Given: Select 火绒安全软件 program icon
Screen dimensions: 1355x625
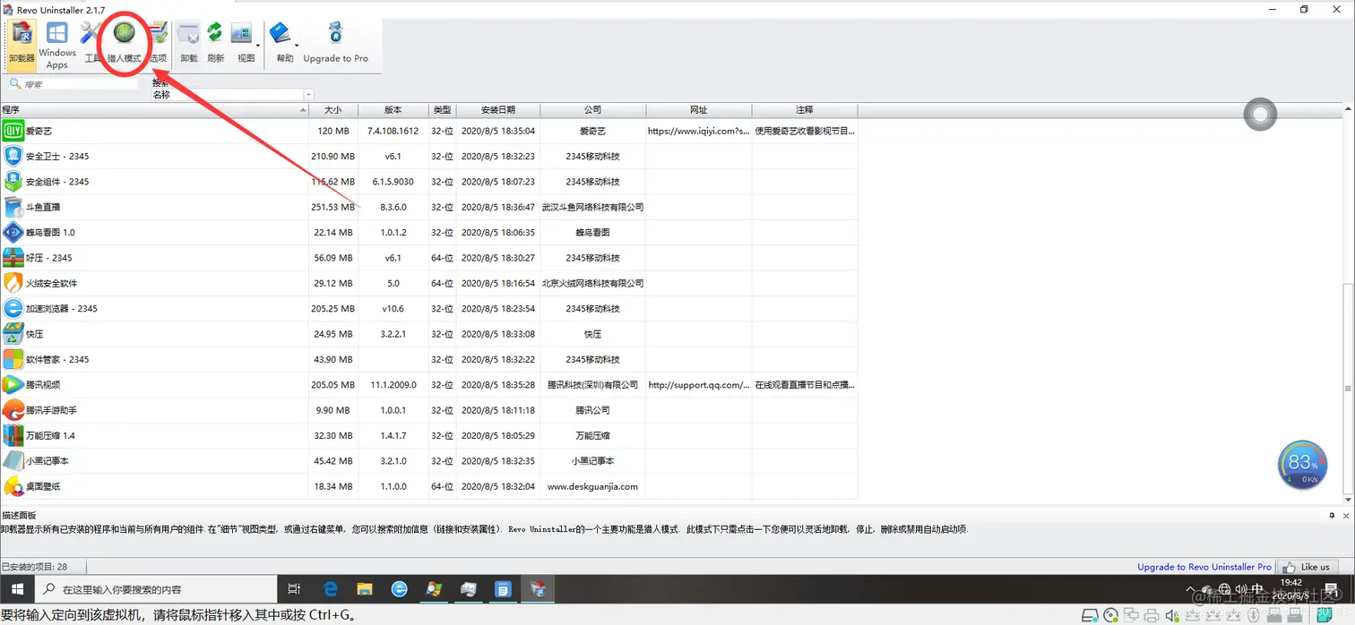Looking at the screenshot, I should click(x=13, y=283).
